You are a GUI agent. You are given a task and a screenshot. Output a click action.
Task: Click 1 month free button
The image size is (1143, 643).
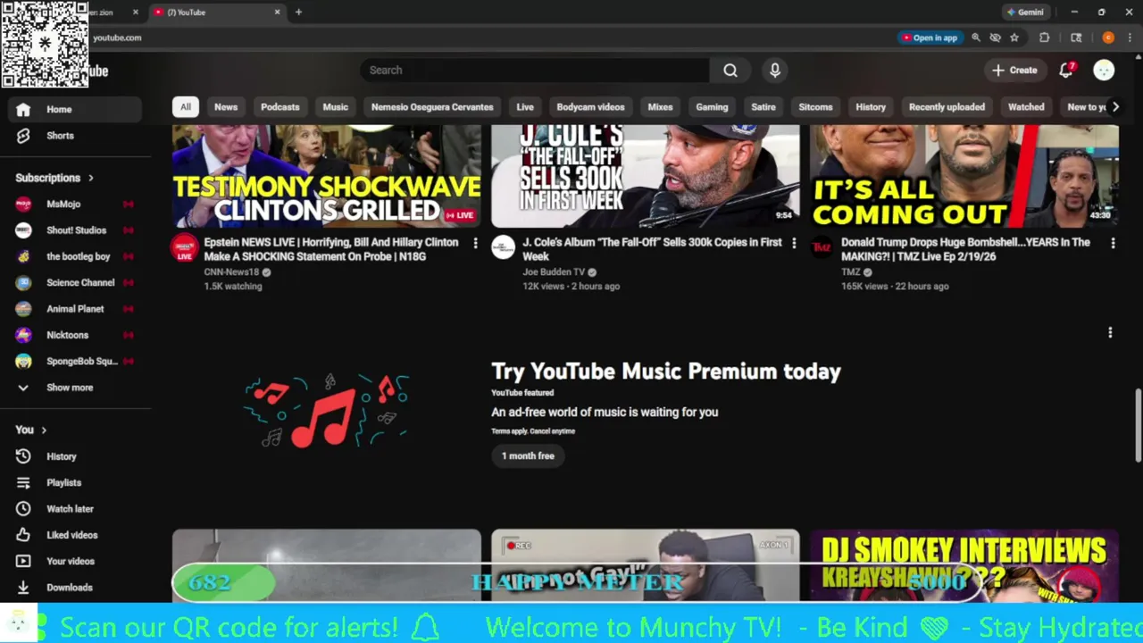[x=528, y=455]
